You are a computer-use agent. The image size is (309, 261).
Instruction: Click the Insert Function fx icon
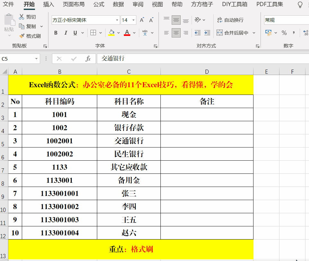[x=88, y=59]
